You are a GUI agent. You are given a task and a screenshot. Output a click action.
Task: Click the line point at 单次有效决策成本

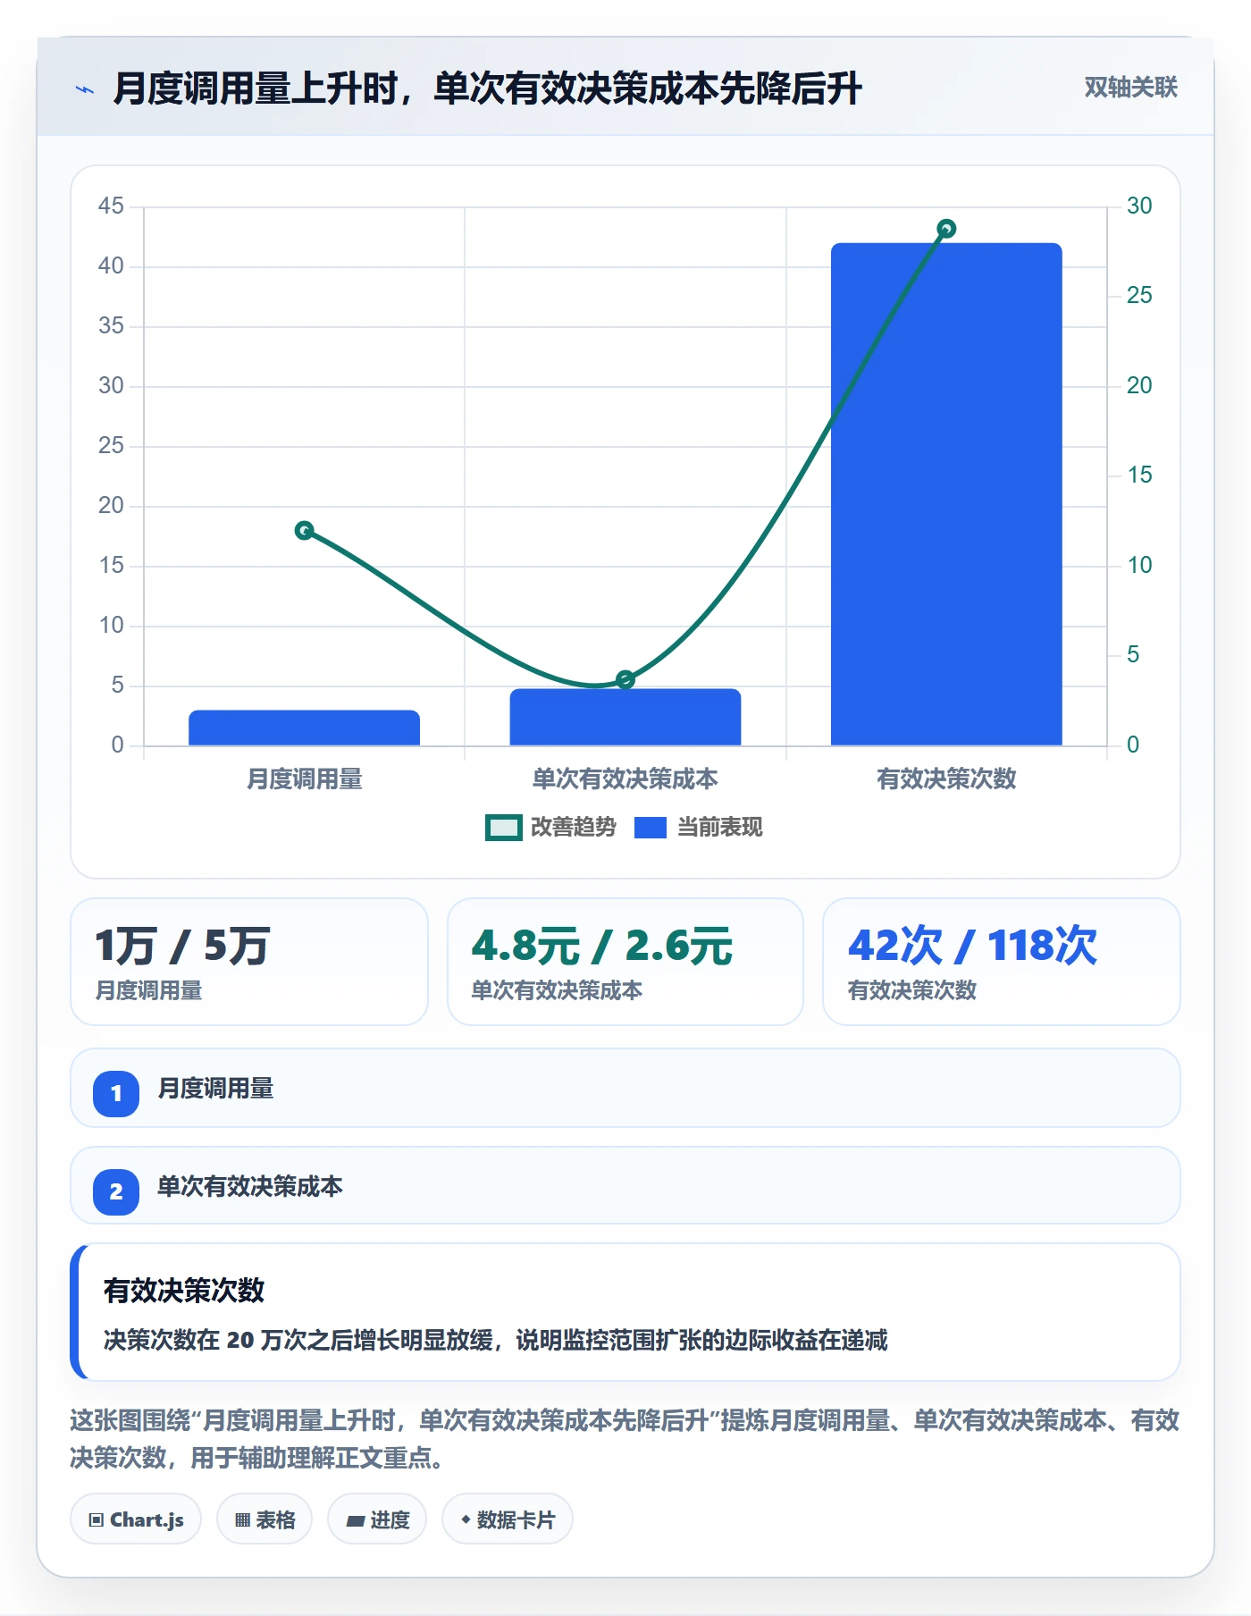click(x=625, y=679)
